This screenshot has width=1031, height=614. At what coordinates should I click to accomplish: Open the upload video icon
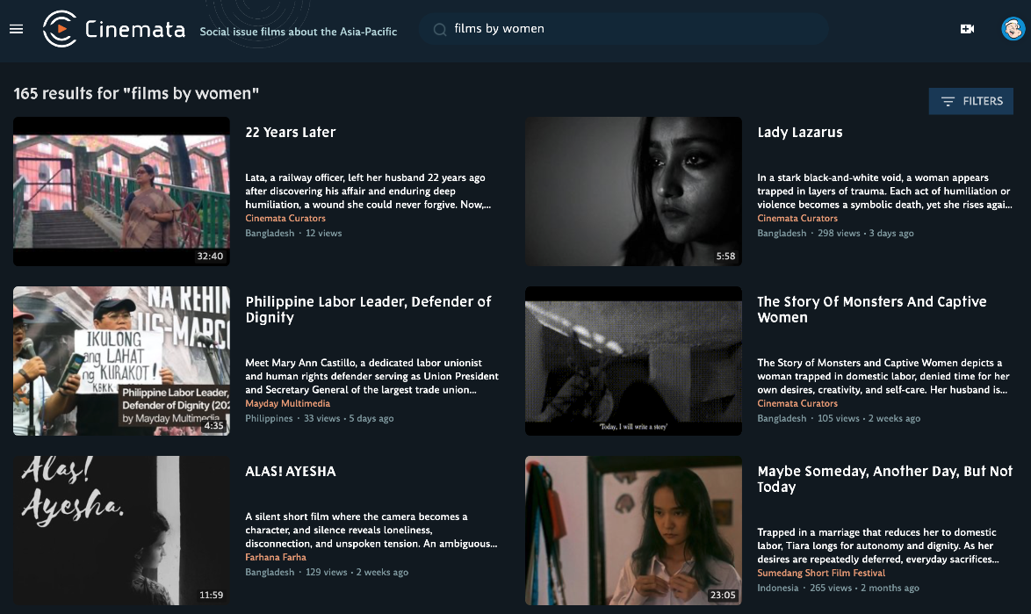[x=967, y=28]
